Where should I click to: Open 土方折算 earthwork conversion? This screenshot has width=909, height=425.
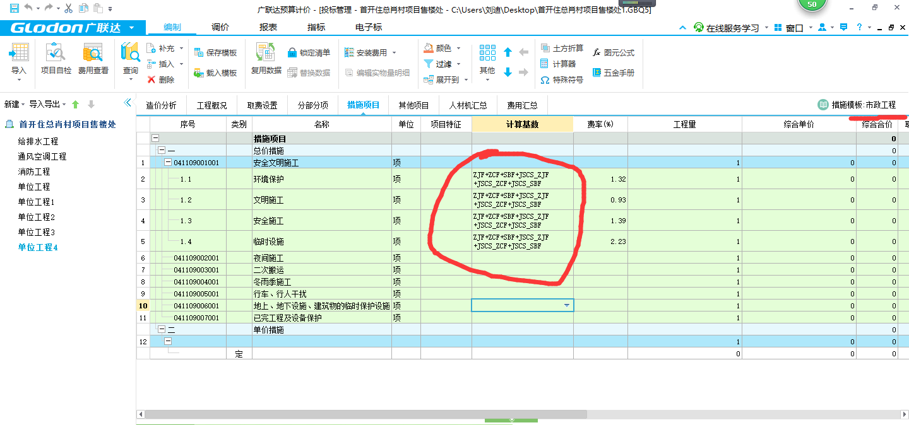562,49
